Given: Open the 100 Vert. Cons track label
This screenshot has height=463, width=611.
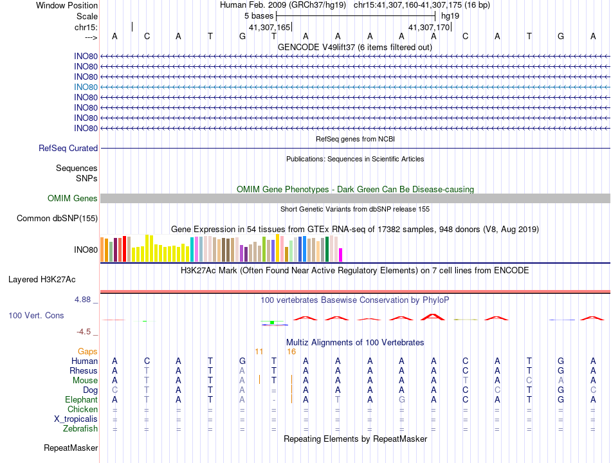Looking at the screenshot, I should pos(36,315).
